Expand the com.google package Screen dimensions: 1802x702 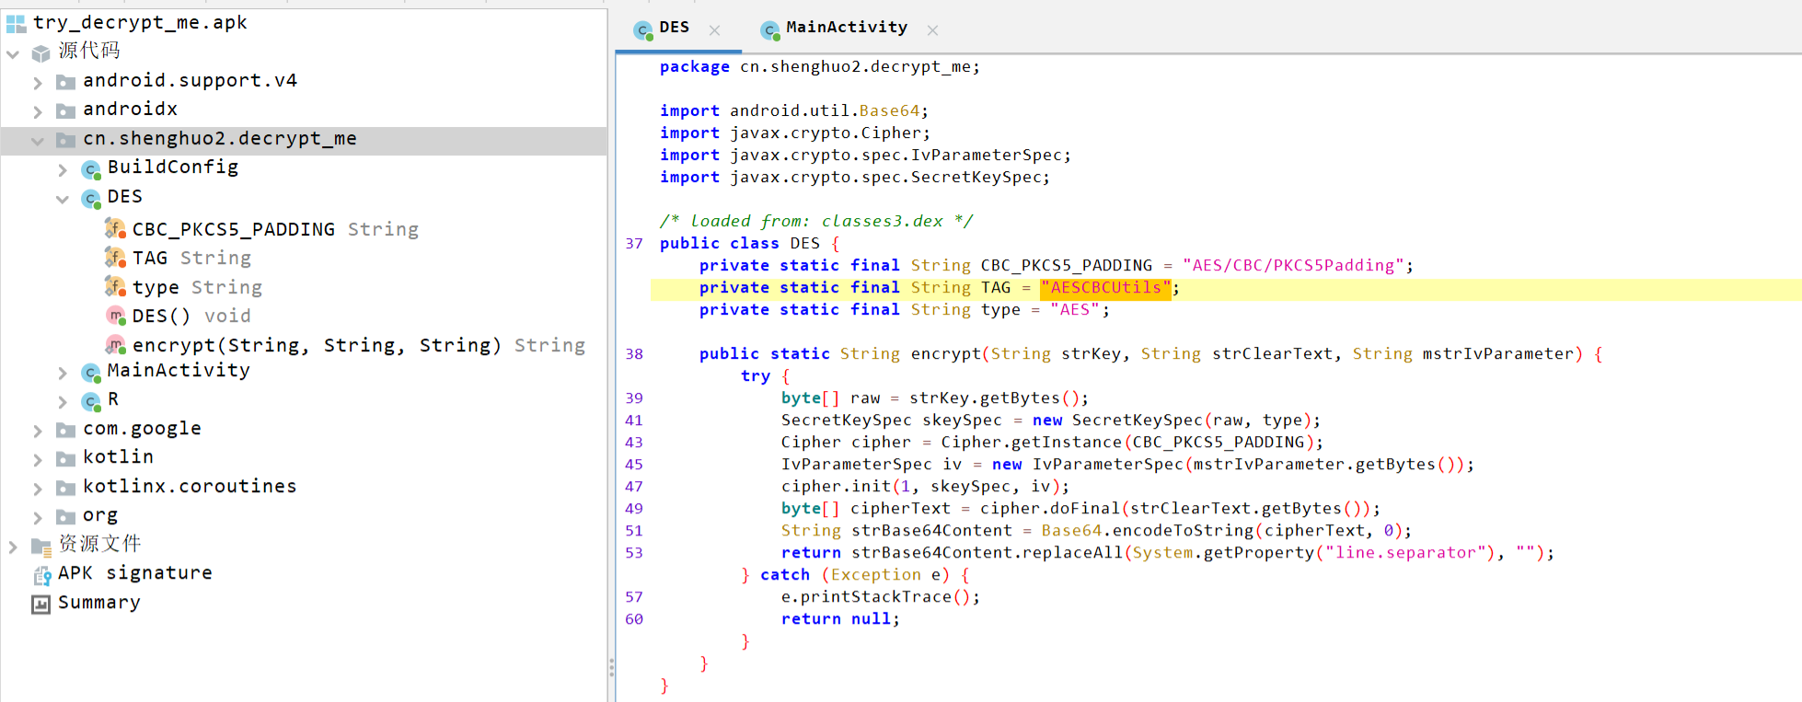[x=38, y=431]
